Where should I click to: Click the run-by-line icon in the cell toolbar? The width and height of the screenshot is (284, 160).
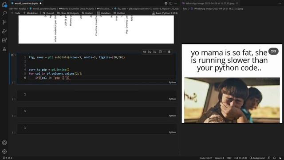[x=144, y=52]
